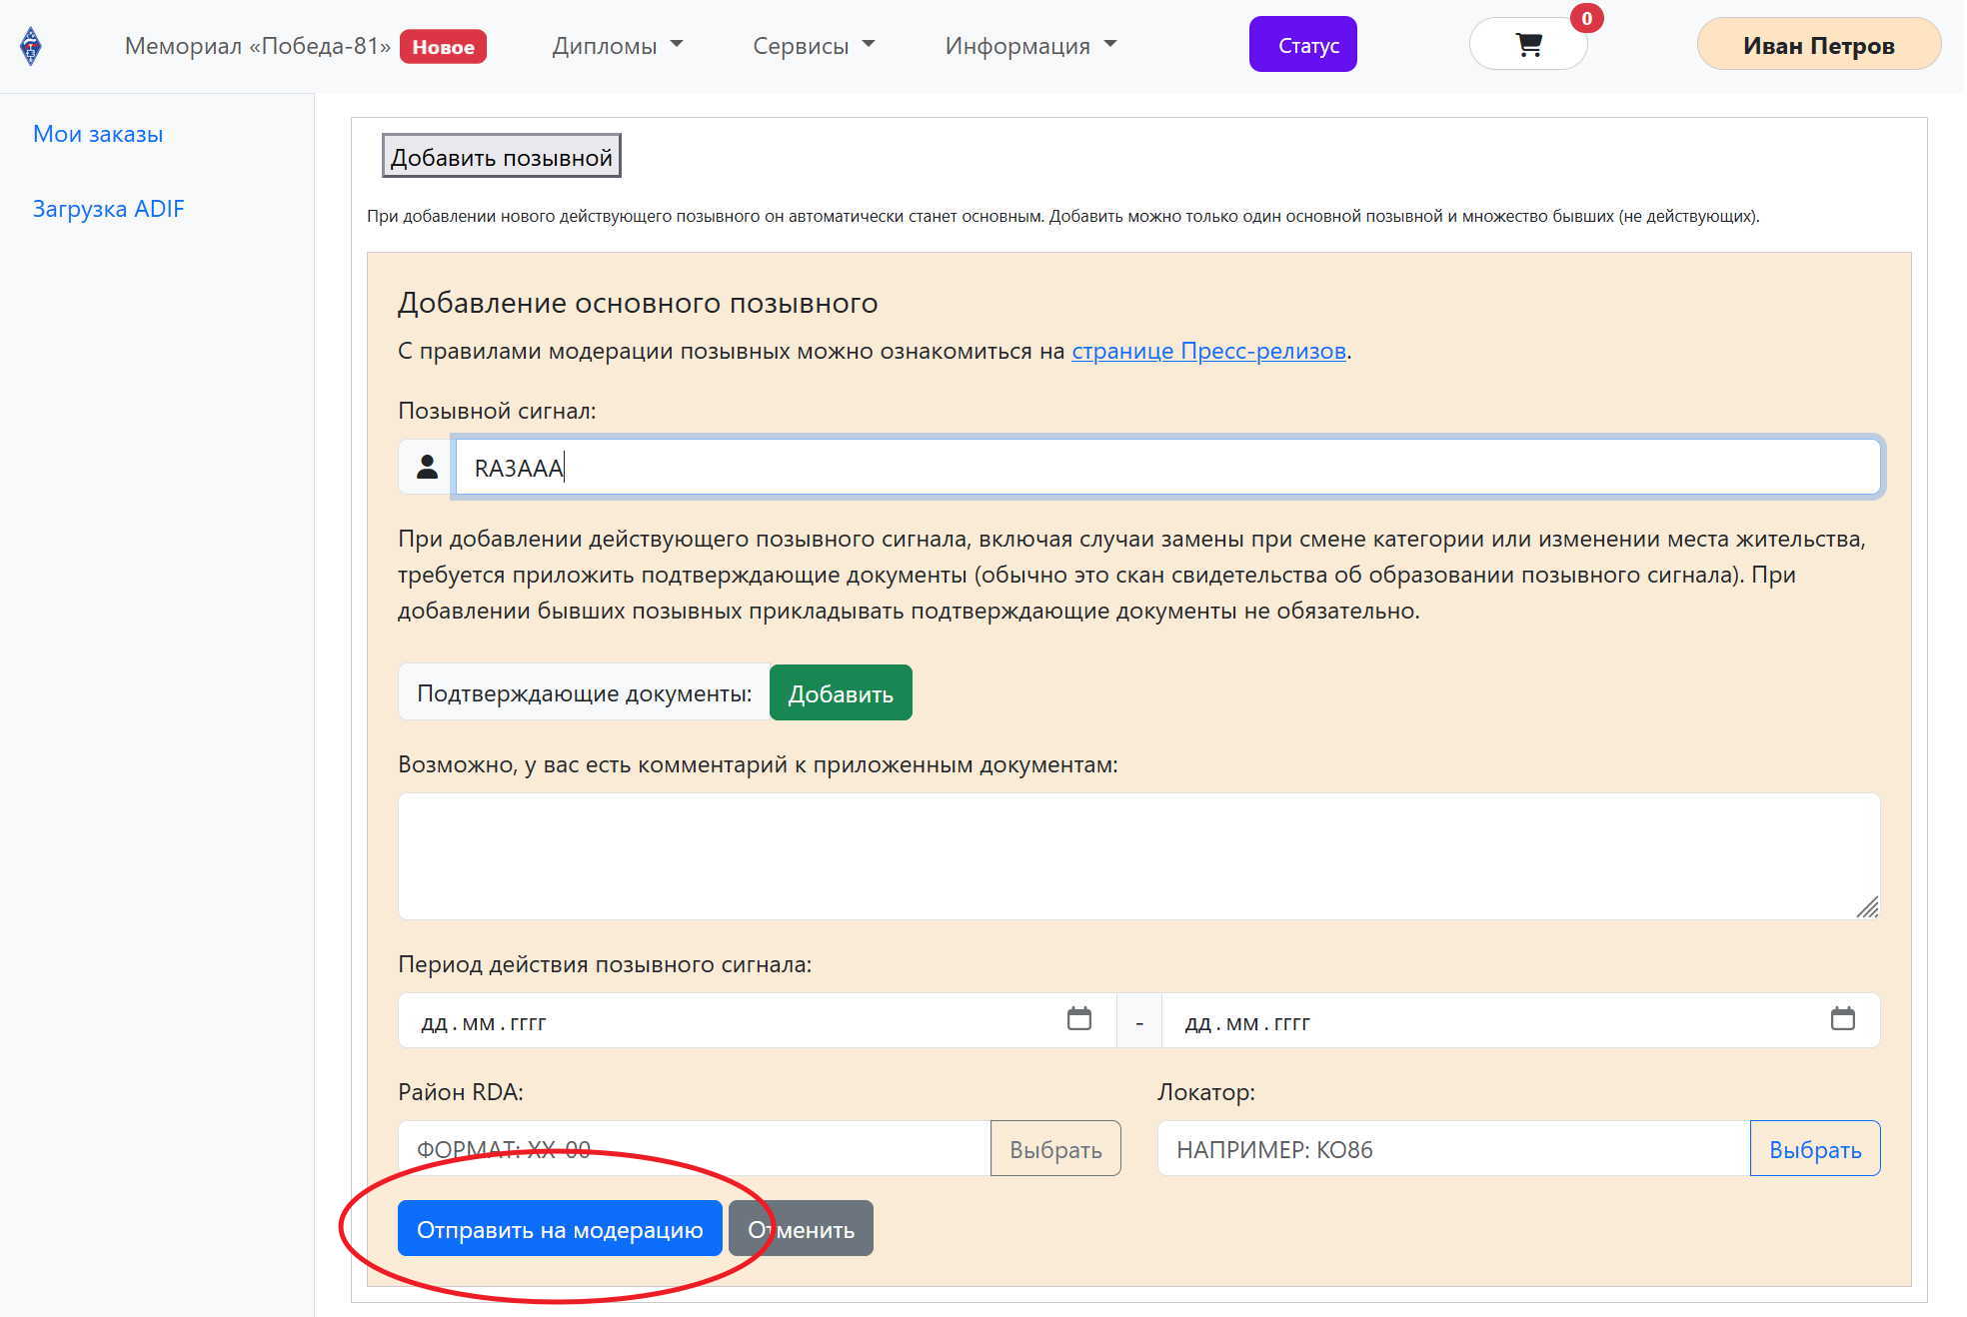Open the Информация dropdown menu
This screenshot has width=1967, height=1317.
click(1029, 46)
